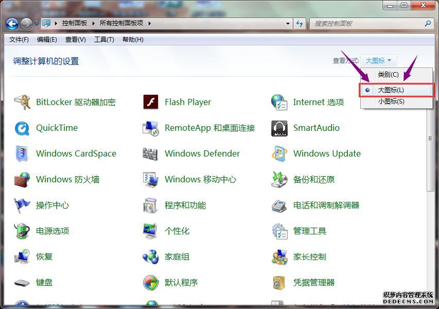This screenshot has height=309, width=439.
Task: Expand the arrow after 所有控制面板项
Action: [x=149, y=24]
